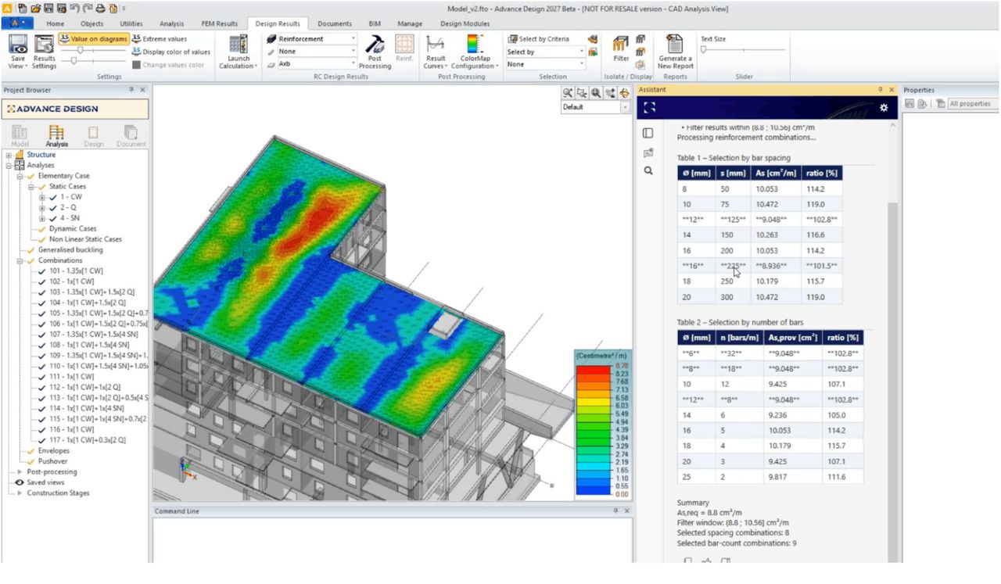The width and height of the screenshot is (1001, 584).
Task: Open the Objects ribbon tab
Action: pos(92,24)
